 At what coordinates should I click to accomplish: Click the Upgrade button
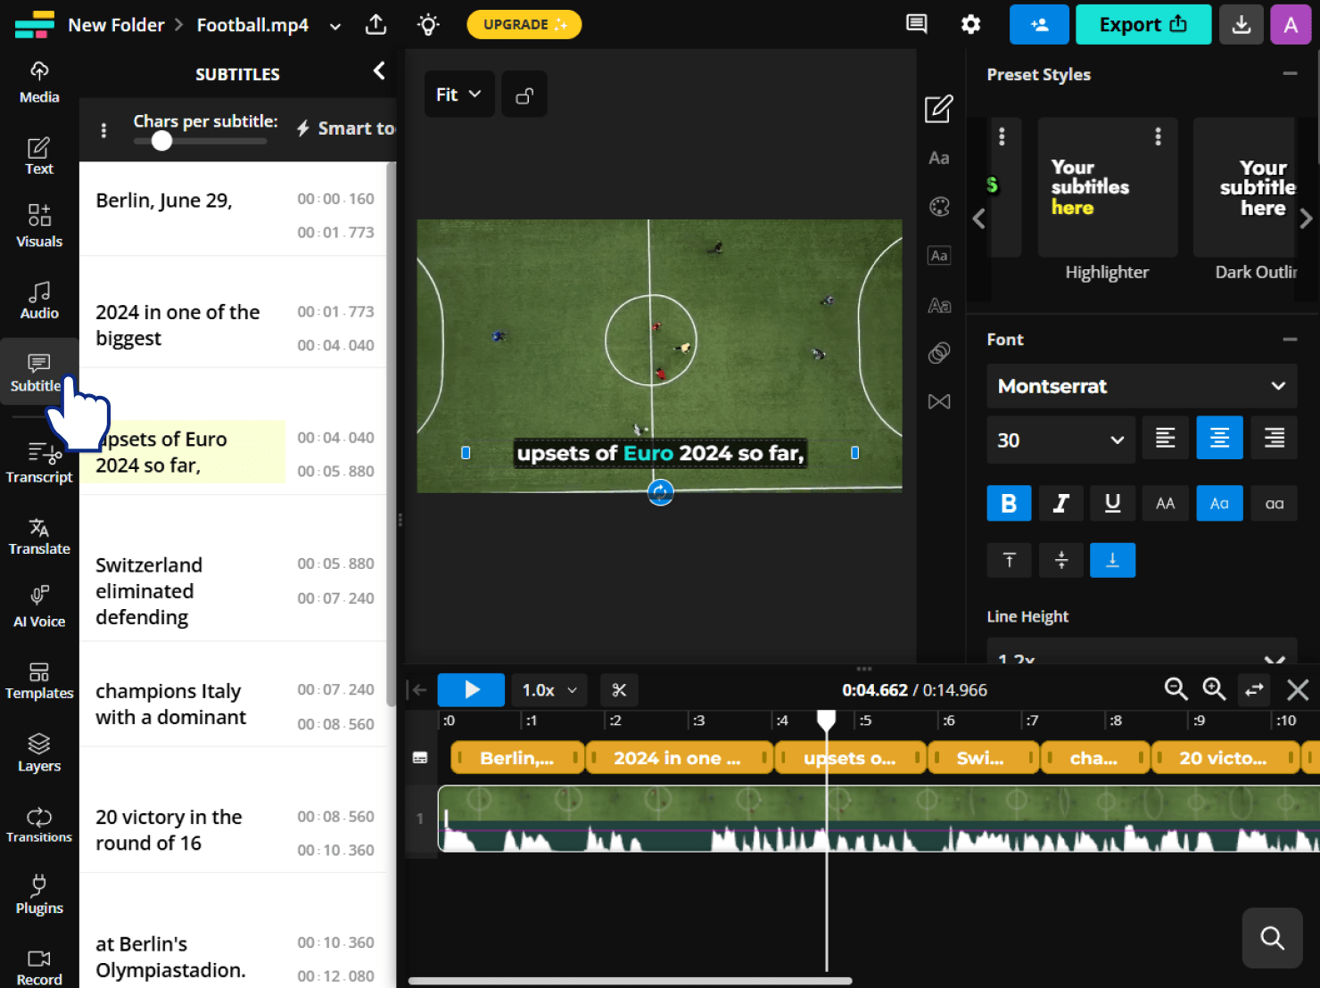tap(524, 24)
